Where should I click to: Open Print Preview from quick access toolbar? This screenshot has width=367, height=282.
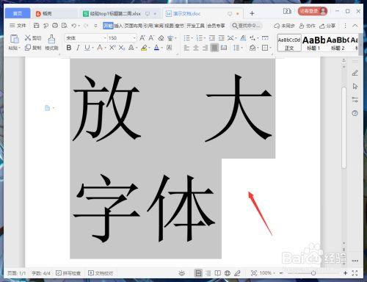point(65,26)
